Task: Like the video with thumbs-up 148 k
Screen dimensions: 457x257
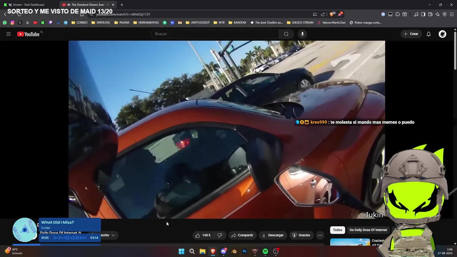Action: pos(203,235)
